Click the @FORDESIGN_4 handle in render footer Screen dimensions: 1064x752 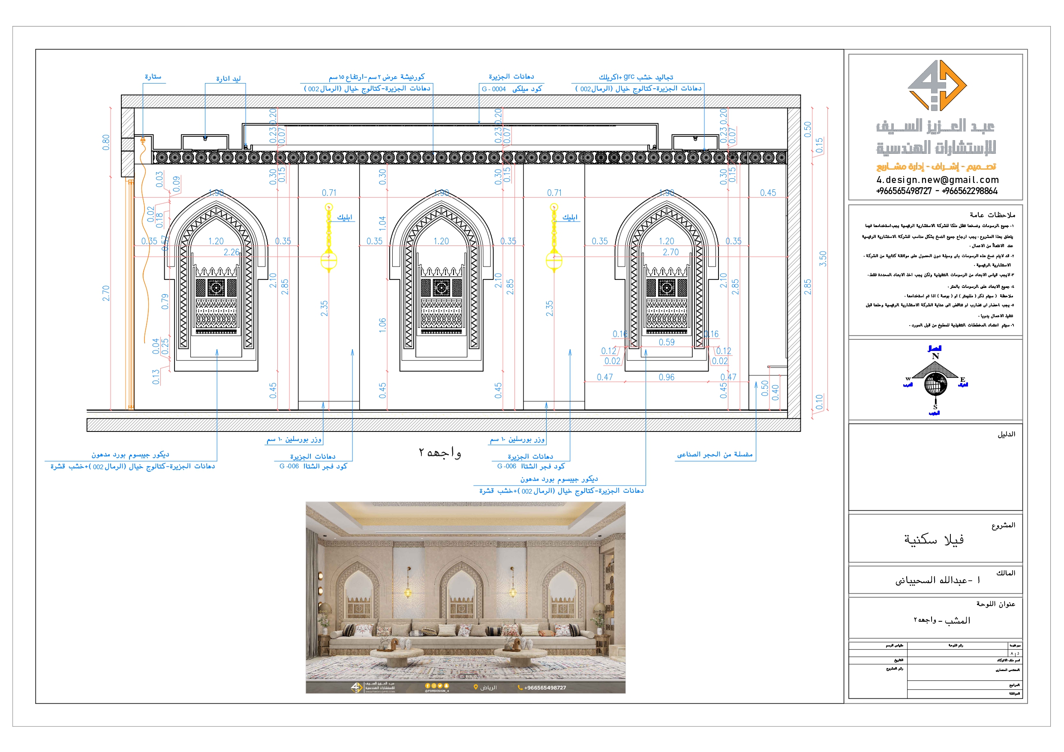(436, 691)
